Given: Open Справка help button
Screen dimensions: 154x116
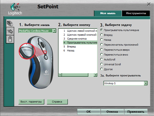Looking at the screenshot, I should tap(57, 102).
